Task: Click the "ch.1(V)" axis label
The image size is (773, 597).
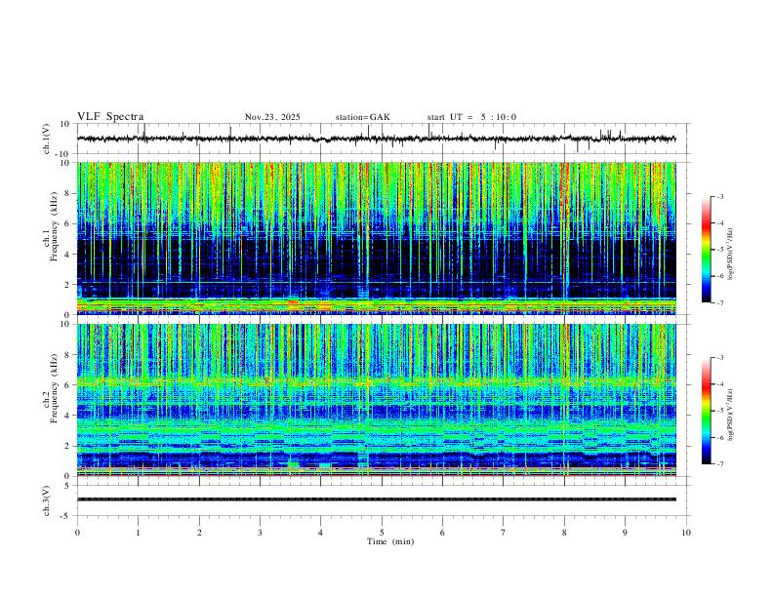Action: 47,139
